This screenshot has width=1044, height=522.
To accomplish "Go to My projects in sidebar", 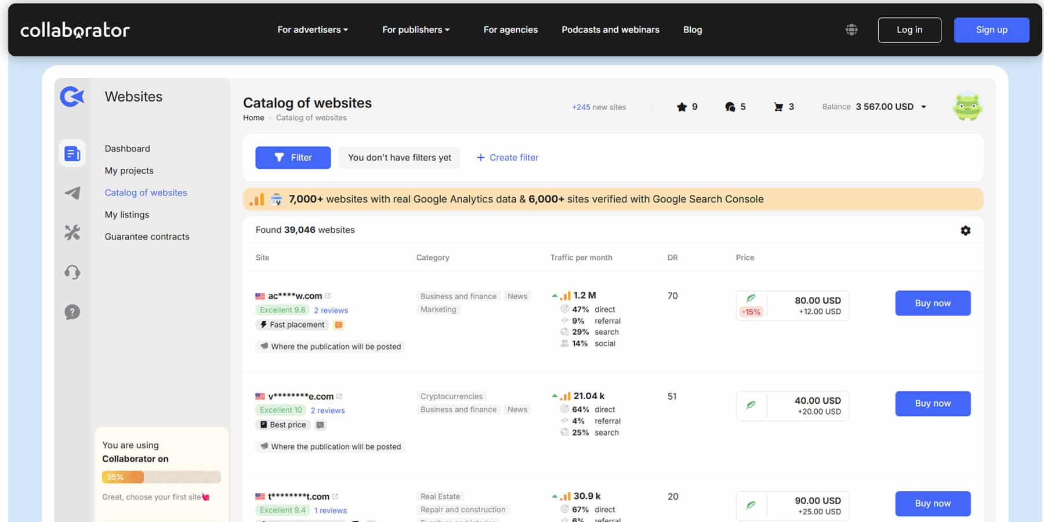I will 129,171.
